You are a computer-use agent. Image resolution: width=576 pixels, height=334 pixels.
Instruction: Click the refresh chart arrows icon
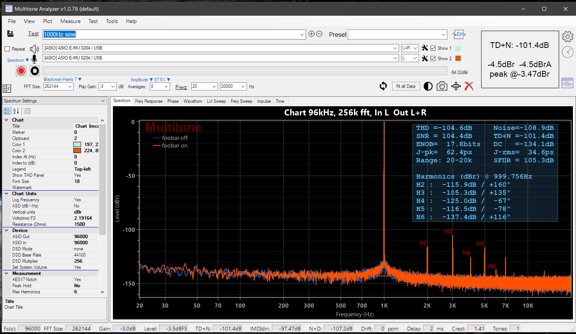point(383,86)
